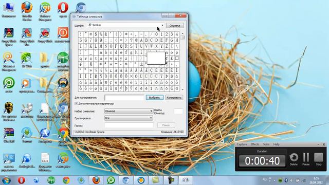
Task: Pause the screen recording
Action: pyautogui.click(x=306, y=159)
